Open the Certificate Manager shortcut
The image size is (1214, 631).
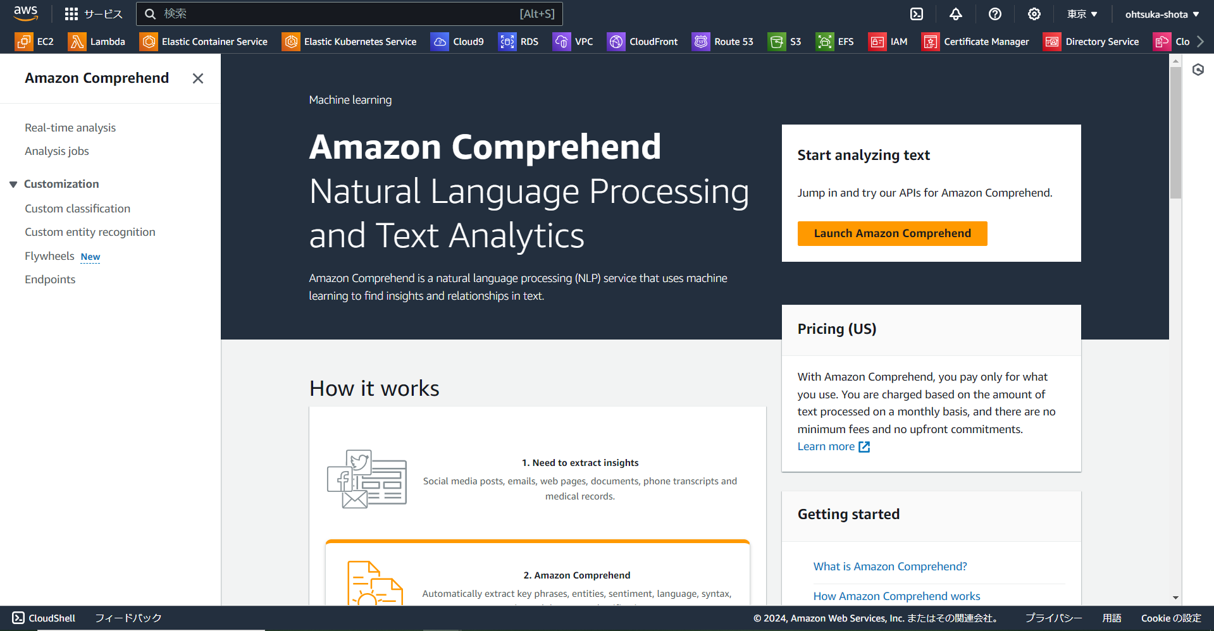[x=976, y=42]
